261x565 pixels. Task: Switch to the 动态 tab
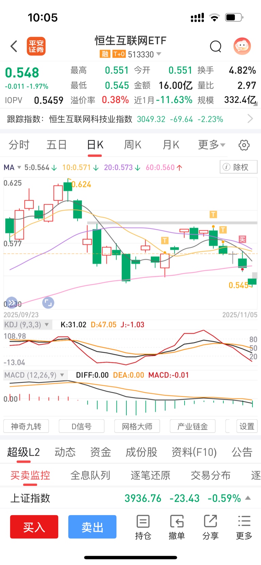[65, 452]
